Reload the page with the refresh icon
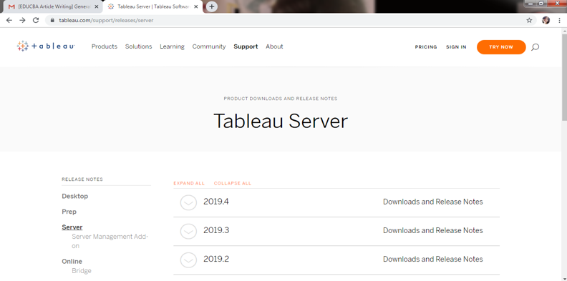This screenshot has width=567, height=281. tap(36, 20)
